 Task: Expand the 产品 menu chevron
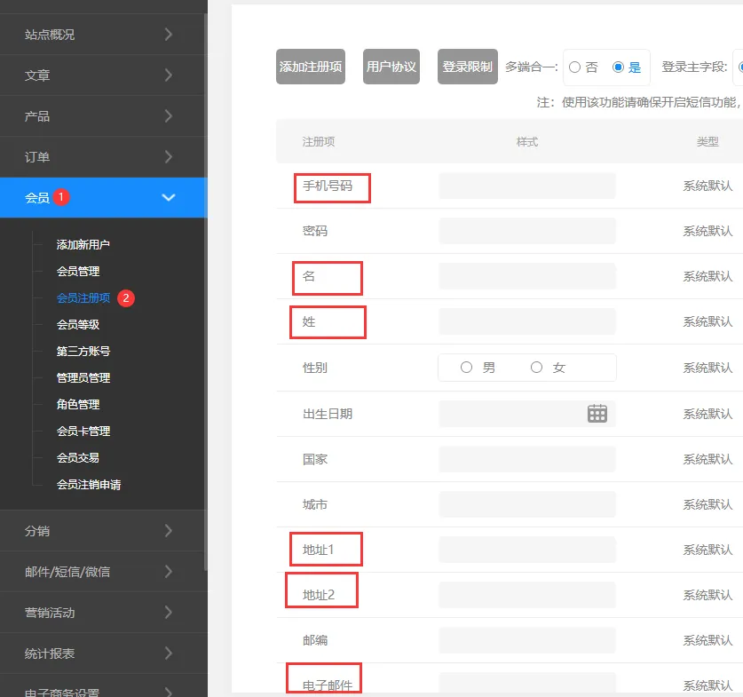pyautogui.click(x=169, y=116)
